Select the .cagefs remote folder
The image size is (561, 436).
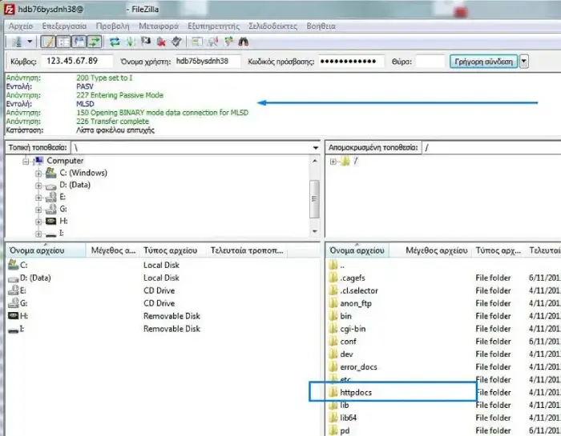click(x=353, y=278)
